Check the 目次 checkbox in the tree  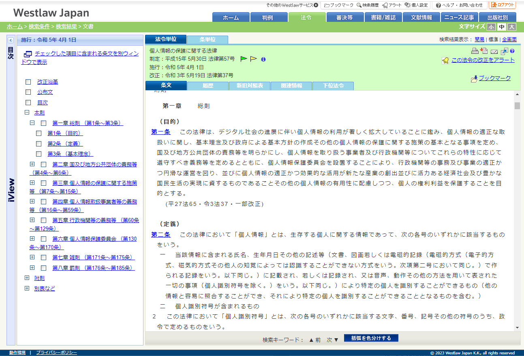click(28, 103)
